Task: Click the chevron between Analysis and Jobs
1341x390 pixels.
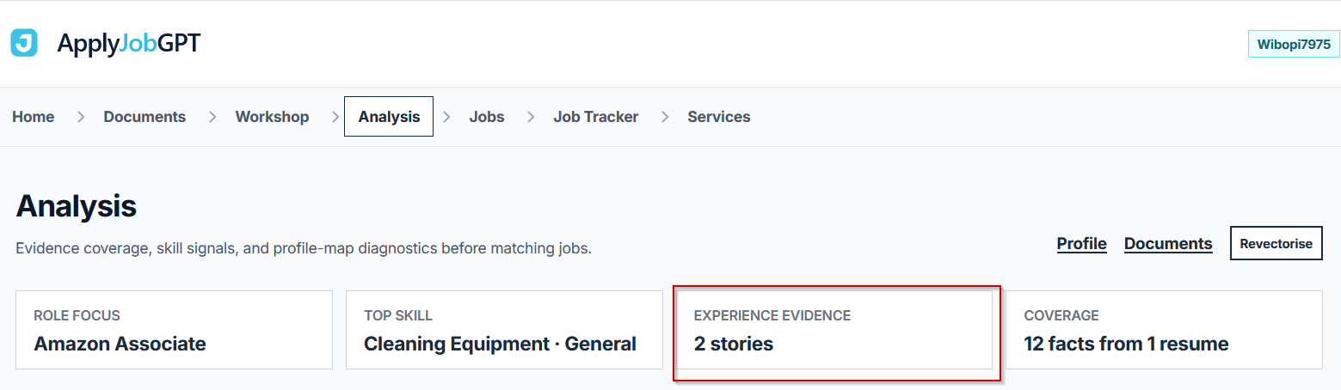Action: point(446,117)
